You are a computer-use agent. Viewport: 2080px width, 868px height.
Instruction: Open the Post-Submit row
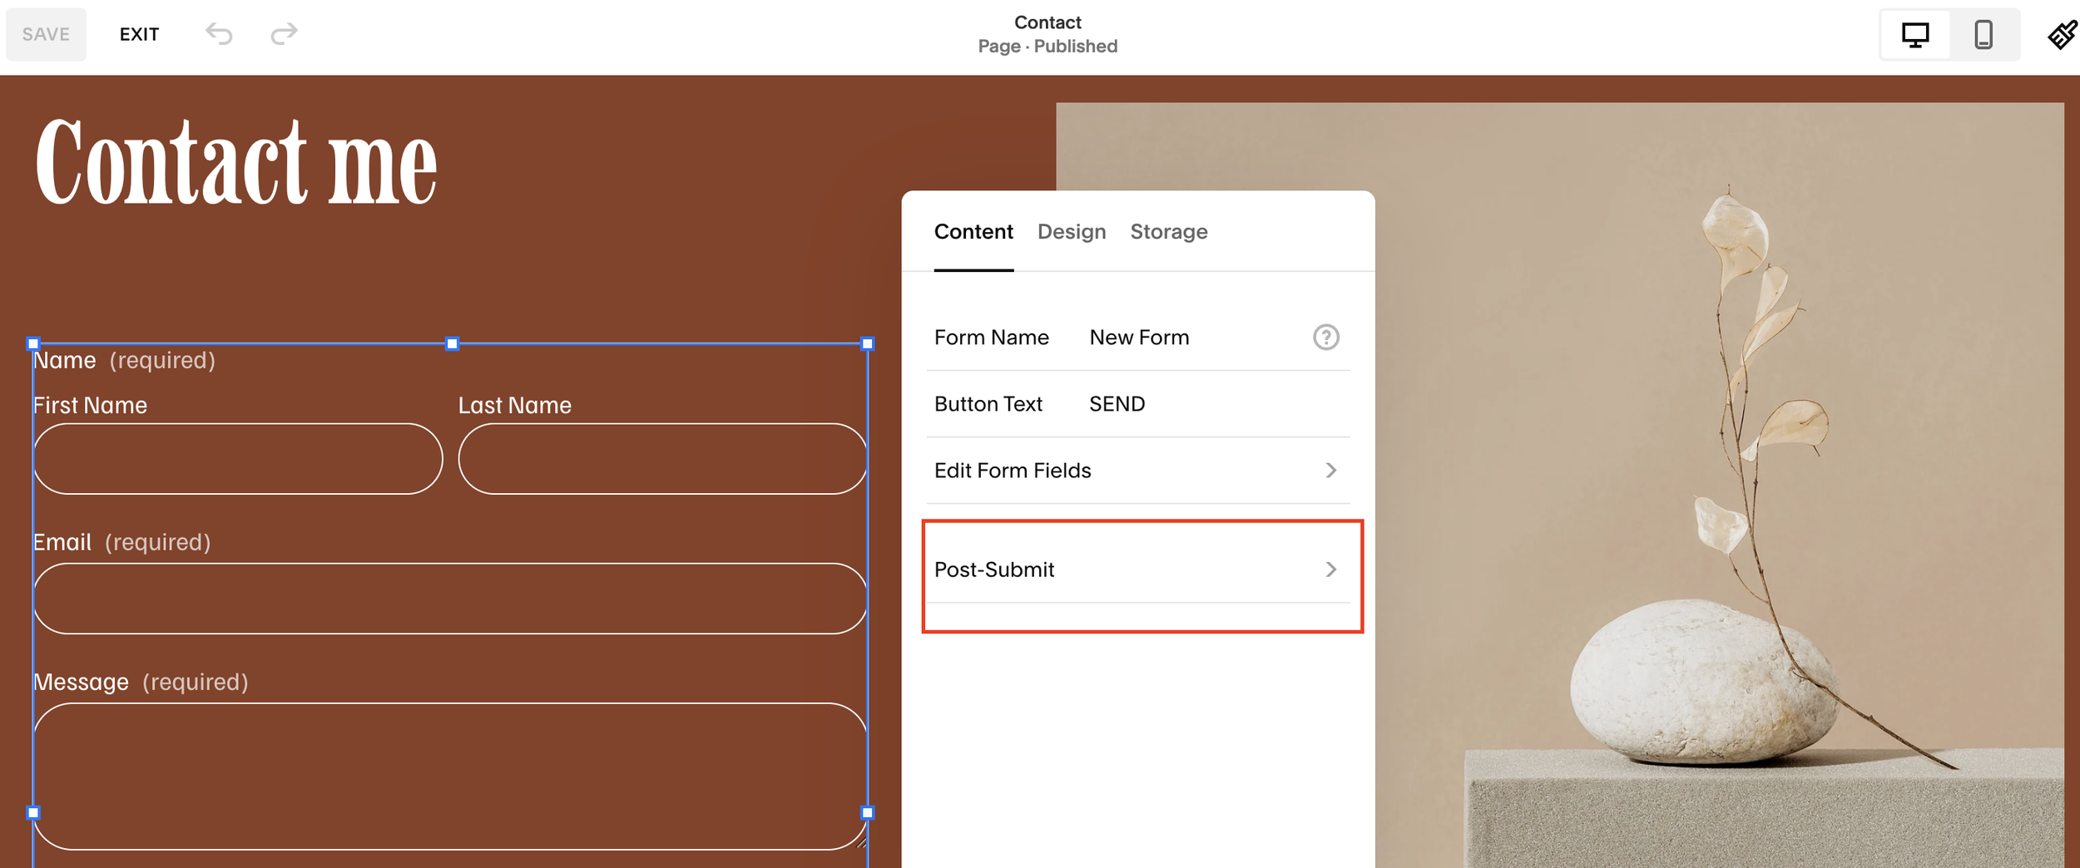[x=1137, y=570]
